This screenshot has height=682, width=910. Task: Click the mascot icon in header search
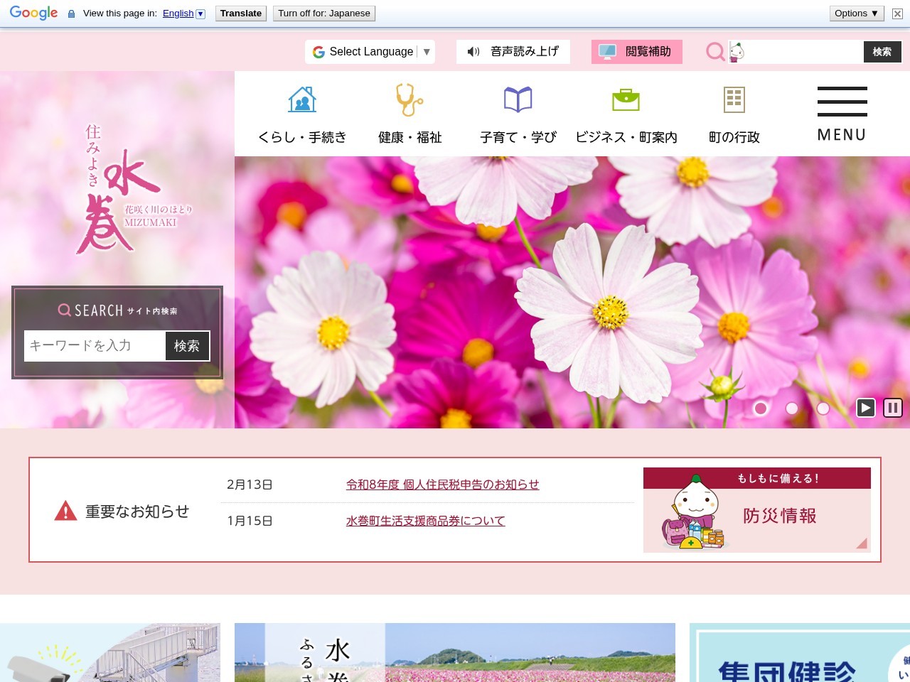737,52
